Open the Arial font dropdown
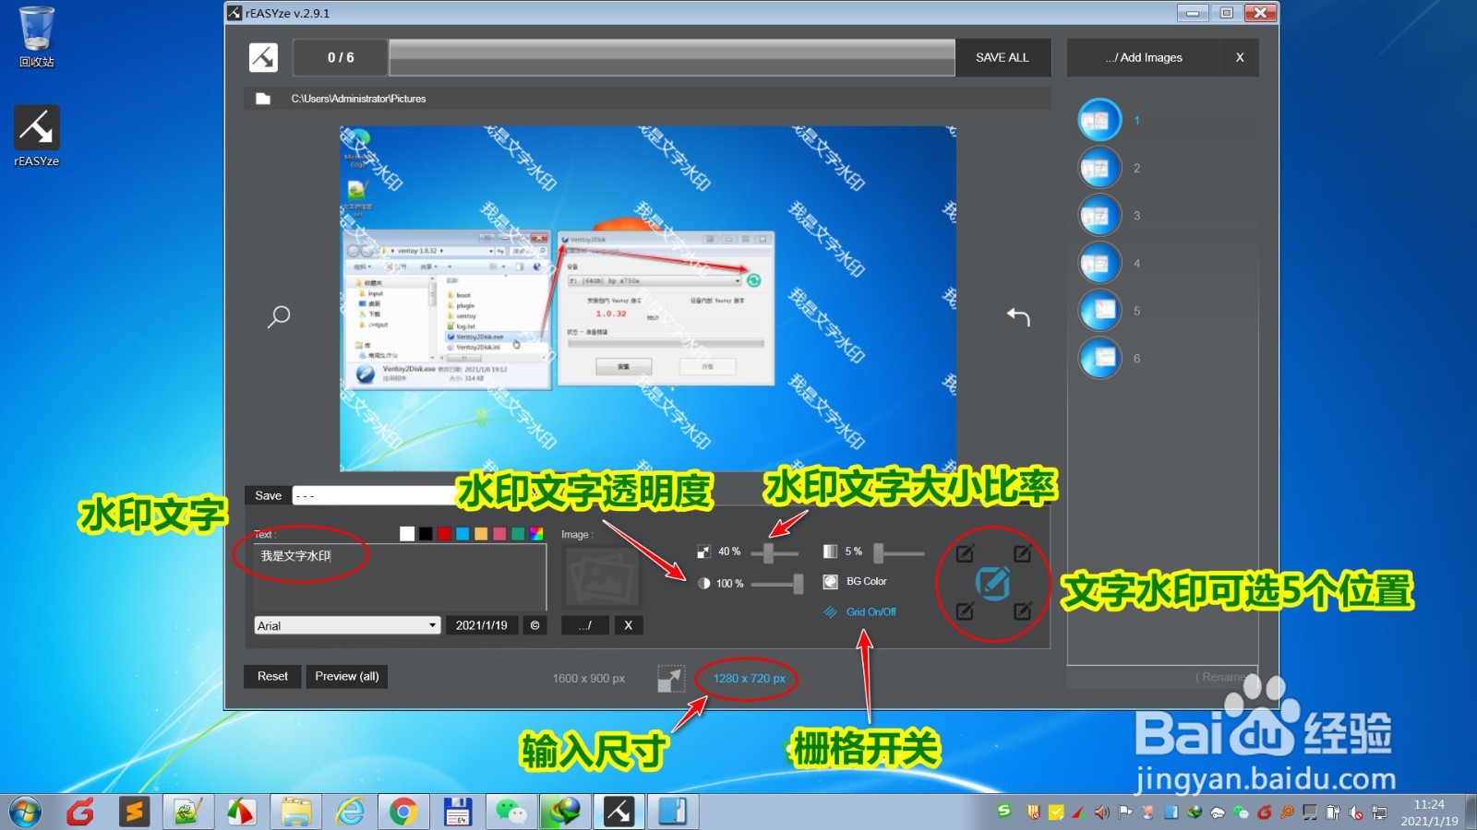Image resolution: width=1477 pixels, height=830 pixels. (347, 625)
